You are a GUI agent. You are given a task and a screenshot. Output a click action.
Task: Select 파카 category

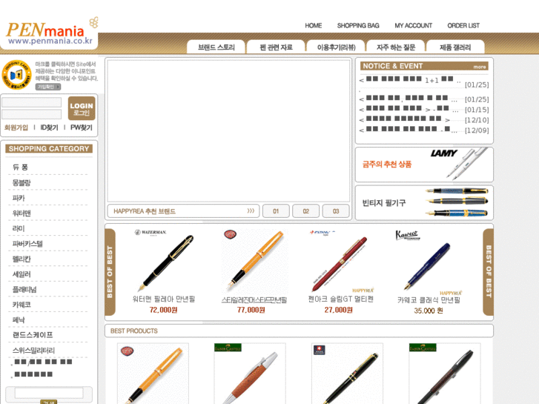pos(19,198)
